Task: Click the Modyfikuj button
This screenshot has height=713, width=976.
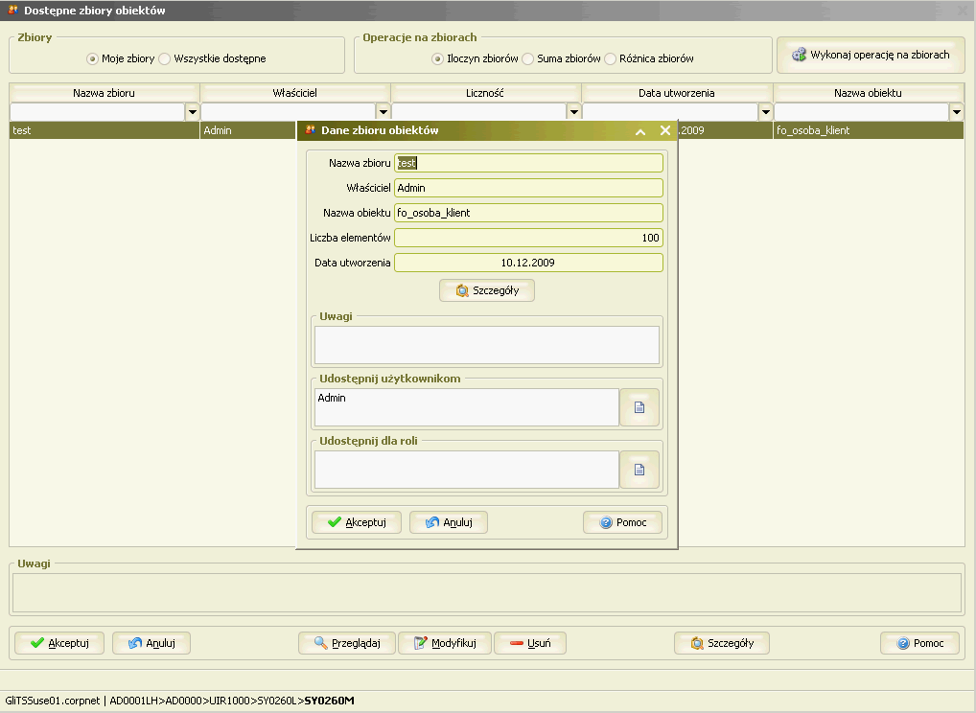Action: click(x=445, y=643)
